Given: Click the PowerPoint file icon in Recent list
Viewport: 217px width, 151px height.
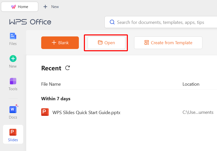Looking at the screenshot, I should (x=45, y=112).
